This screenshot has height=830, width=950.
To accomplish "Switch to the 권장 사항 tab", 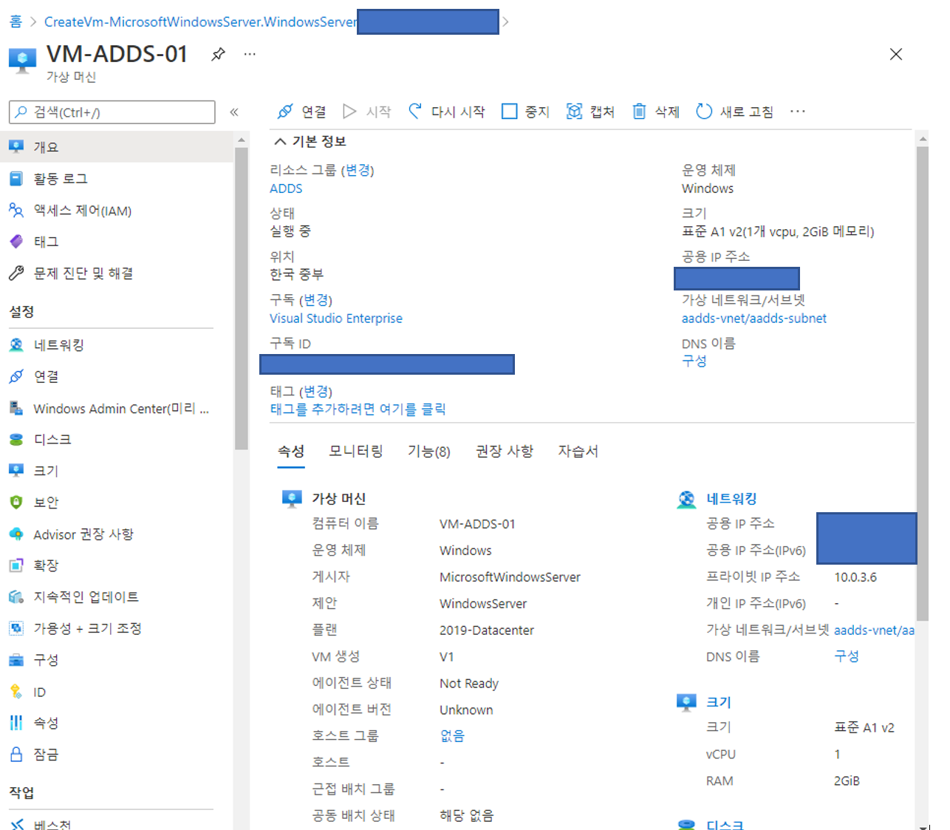I will [505, 451].
